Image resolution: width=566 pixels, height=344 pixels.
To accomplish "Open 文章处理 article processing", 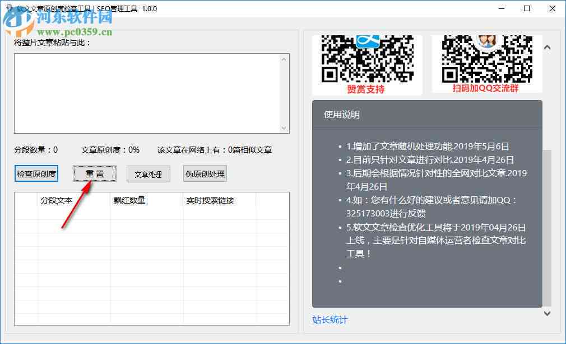I will coord(148,174).
